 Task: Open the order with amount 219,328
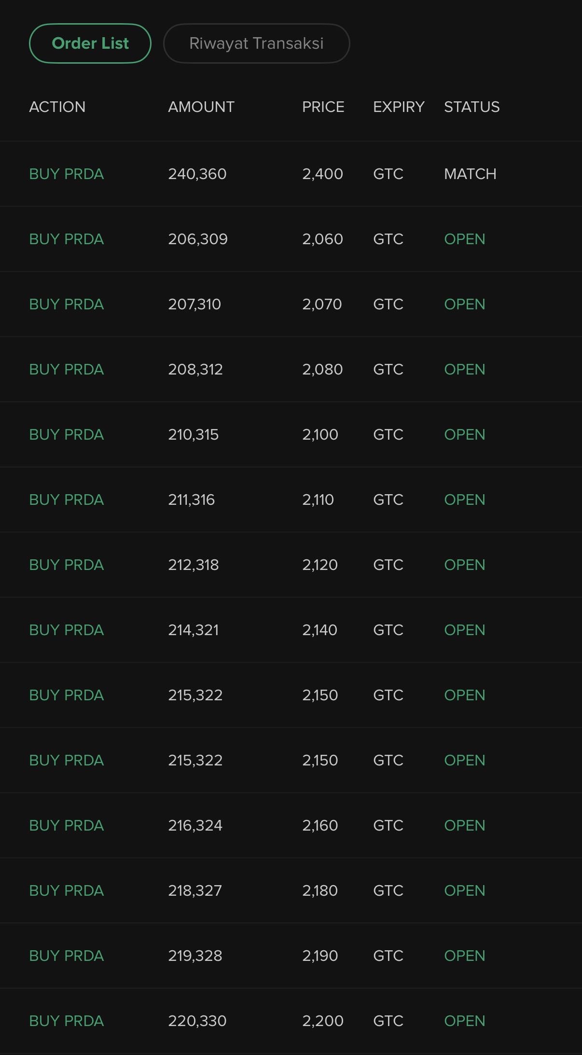[x=195, y=956]
